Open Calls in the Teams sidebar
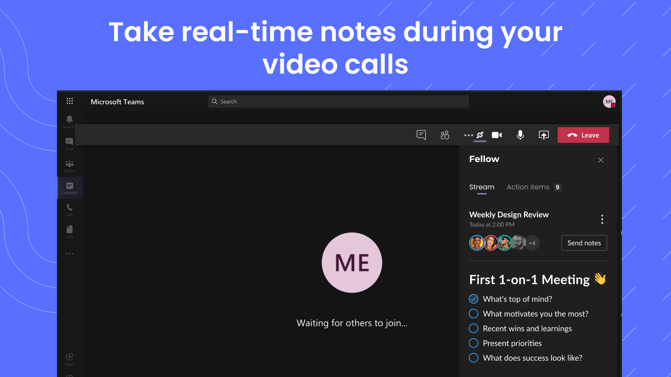671x377 pixels. [x=70, y=210]
